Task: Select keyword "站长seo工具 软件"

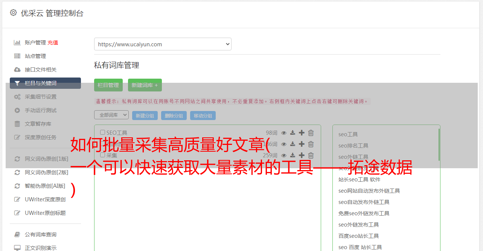Action: (x=360, y=180)
